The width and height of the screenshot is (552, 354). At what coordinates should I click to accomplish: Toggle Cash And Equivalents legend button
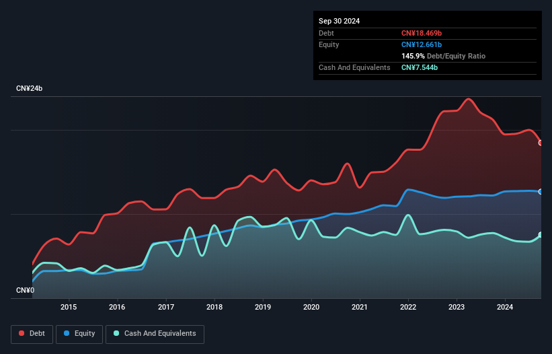pyautogui.click(x=155, y=334)
